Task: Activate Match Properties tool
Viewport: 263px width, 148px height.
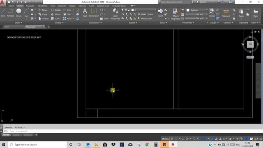Action: pos(175,14)
